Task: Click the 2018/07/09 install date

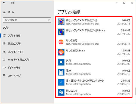Action: tap(124, 64)
